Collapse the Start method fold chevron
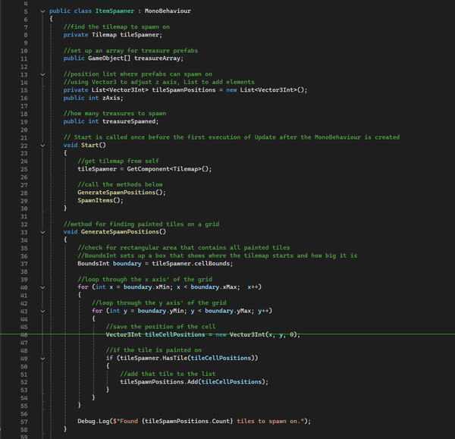The height and width of the screenshot is (439, 455). (42, 144)
